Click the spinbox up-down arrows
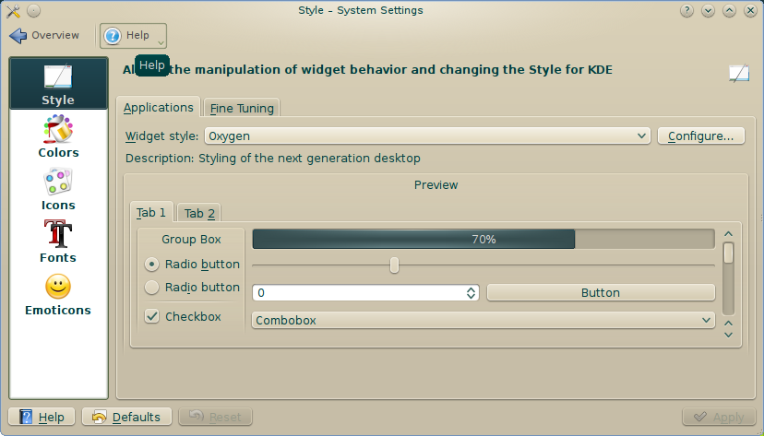The width and height of the screenshot is (764, 436). click(x=471, y=292)
